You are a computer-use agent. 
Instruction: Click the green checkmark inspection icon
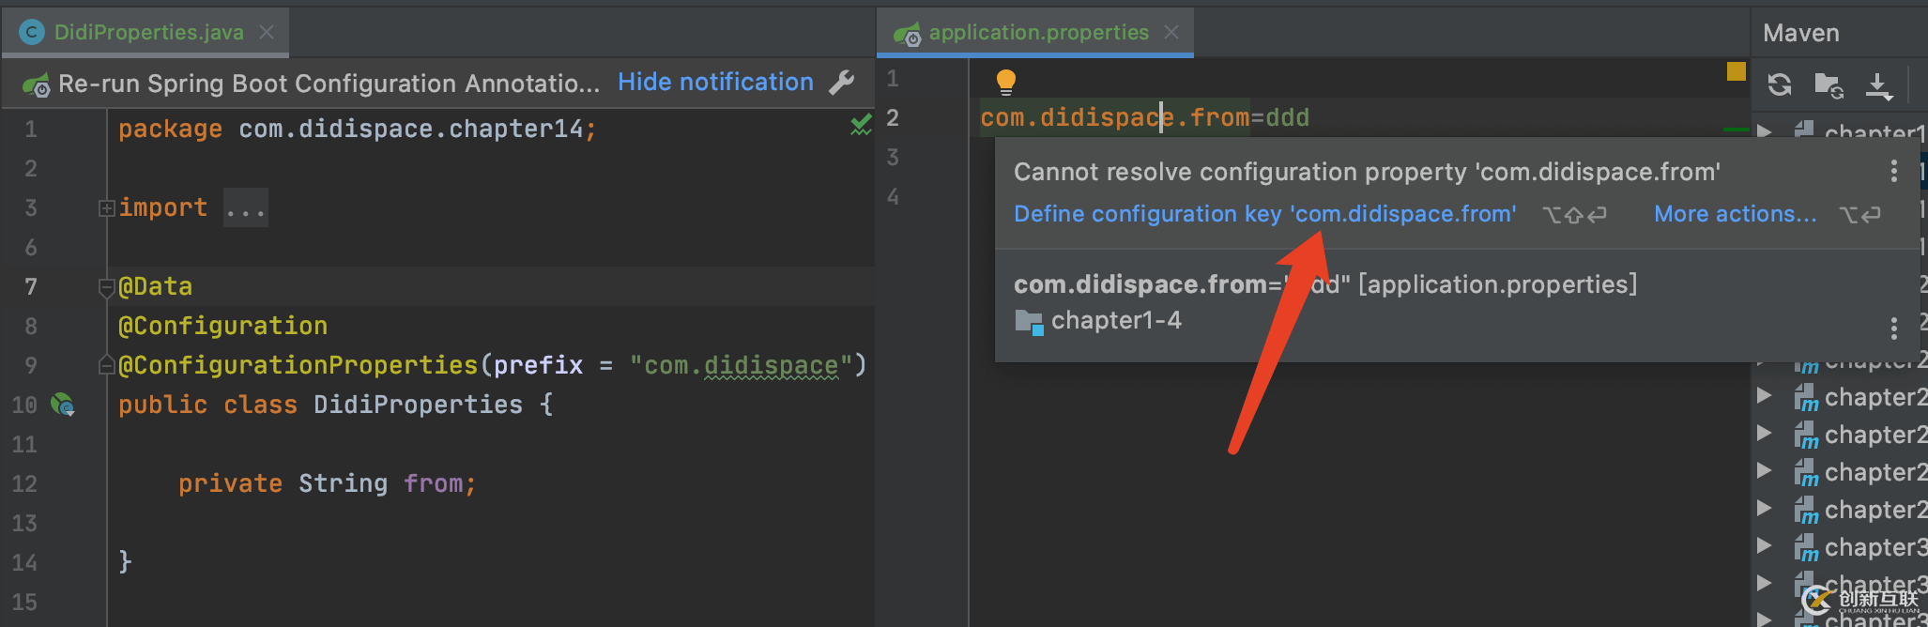860,125
